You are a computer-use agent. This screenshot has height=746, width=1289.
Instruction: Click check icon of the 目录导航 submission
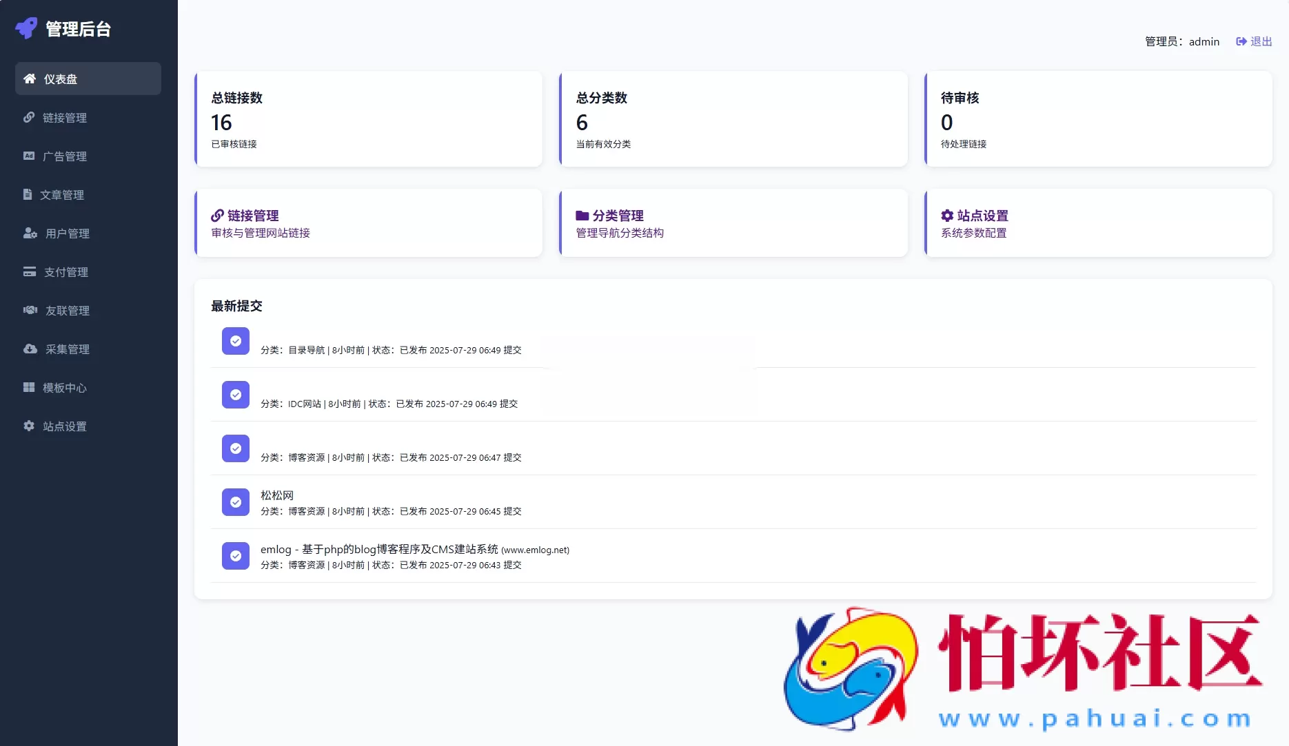(236, 341)
